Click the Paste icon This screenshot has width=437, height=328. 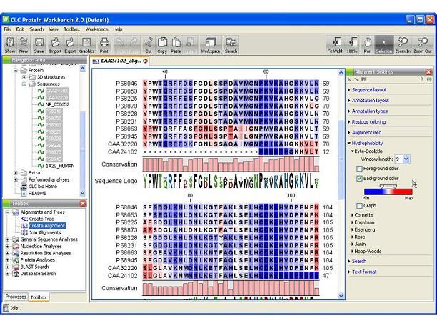click(x=176, y=44)
